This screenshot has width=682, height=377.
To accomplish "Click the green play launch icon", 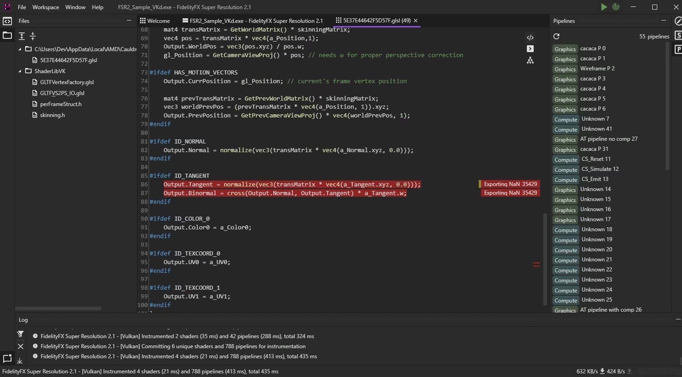I will click(x=604, y=7).
